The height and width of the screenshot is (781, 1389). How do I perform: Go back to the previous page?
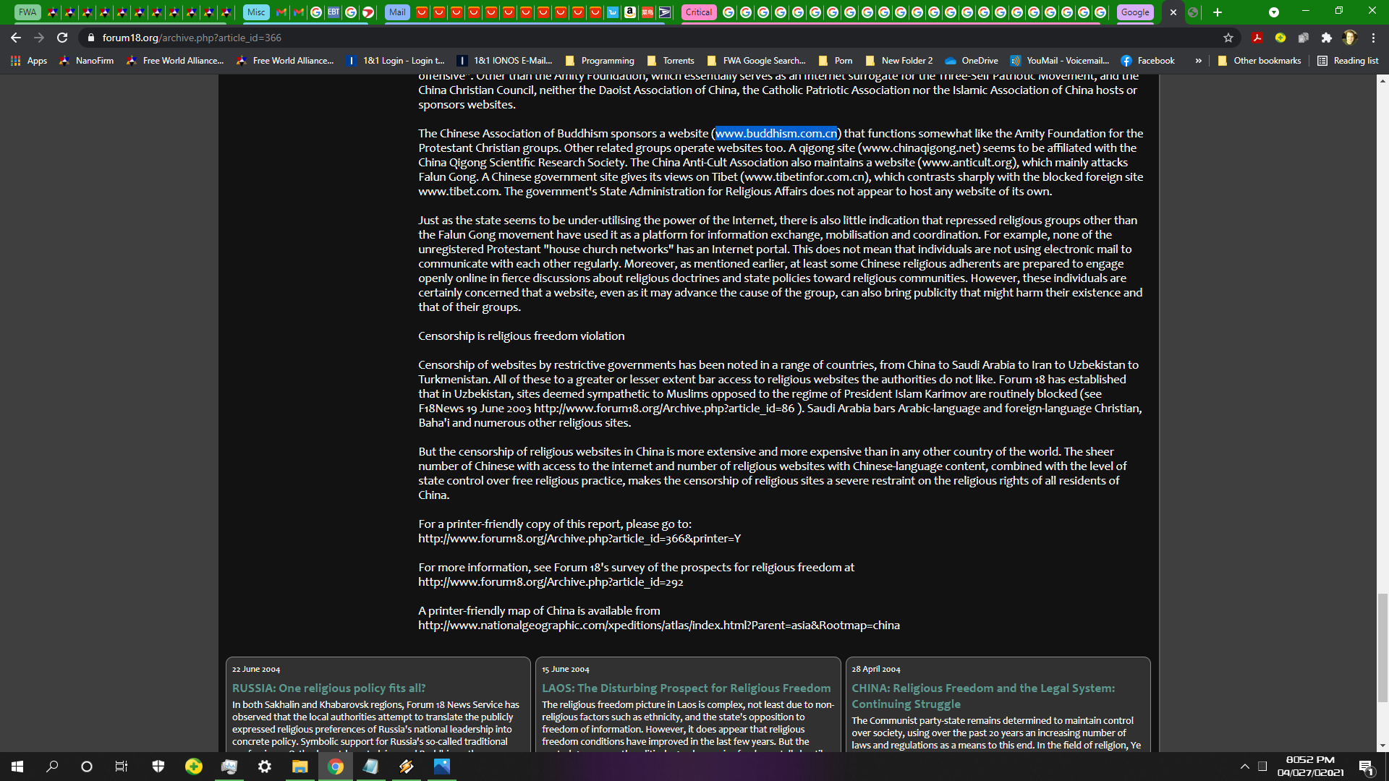click(16, 38)
